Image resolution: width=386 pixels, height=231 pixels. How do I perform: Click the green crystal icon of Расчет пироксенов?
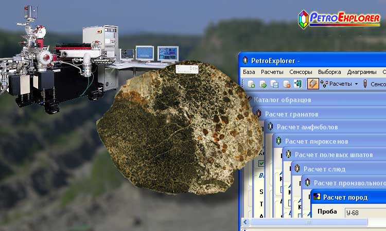tap(278, 141)
